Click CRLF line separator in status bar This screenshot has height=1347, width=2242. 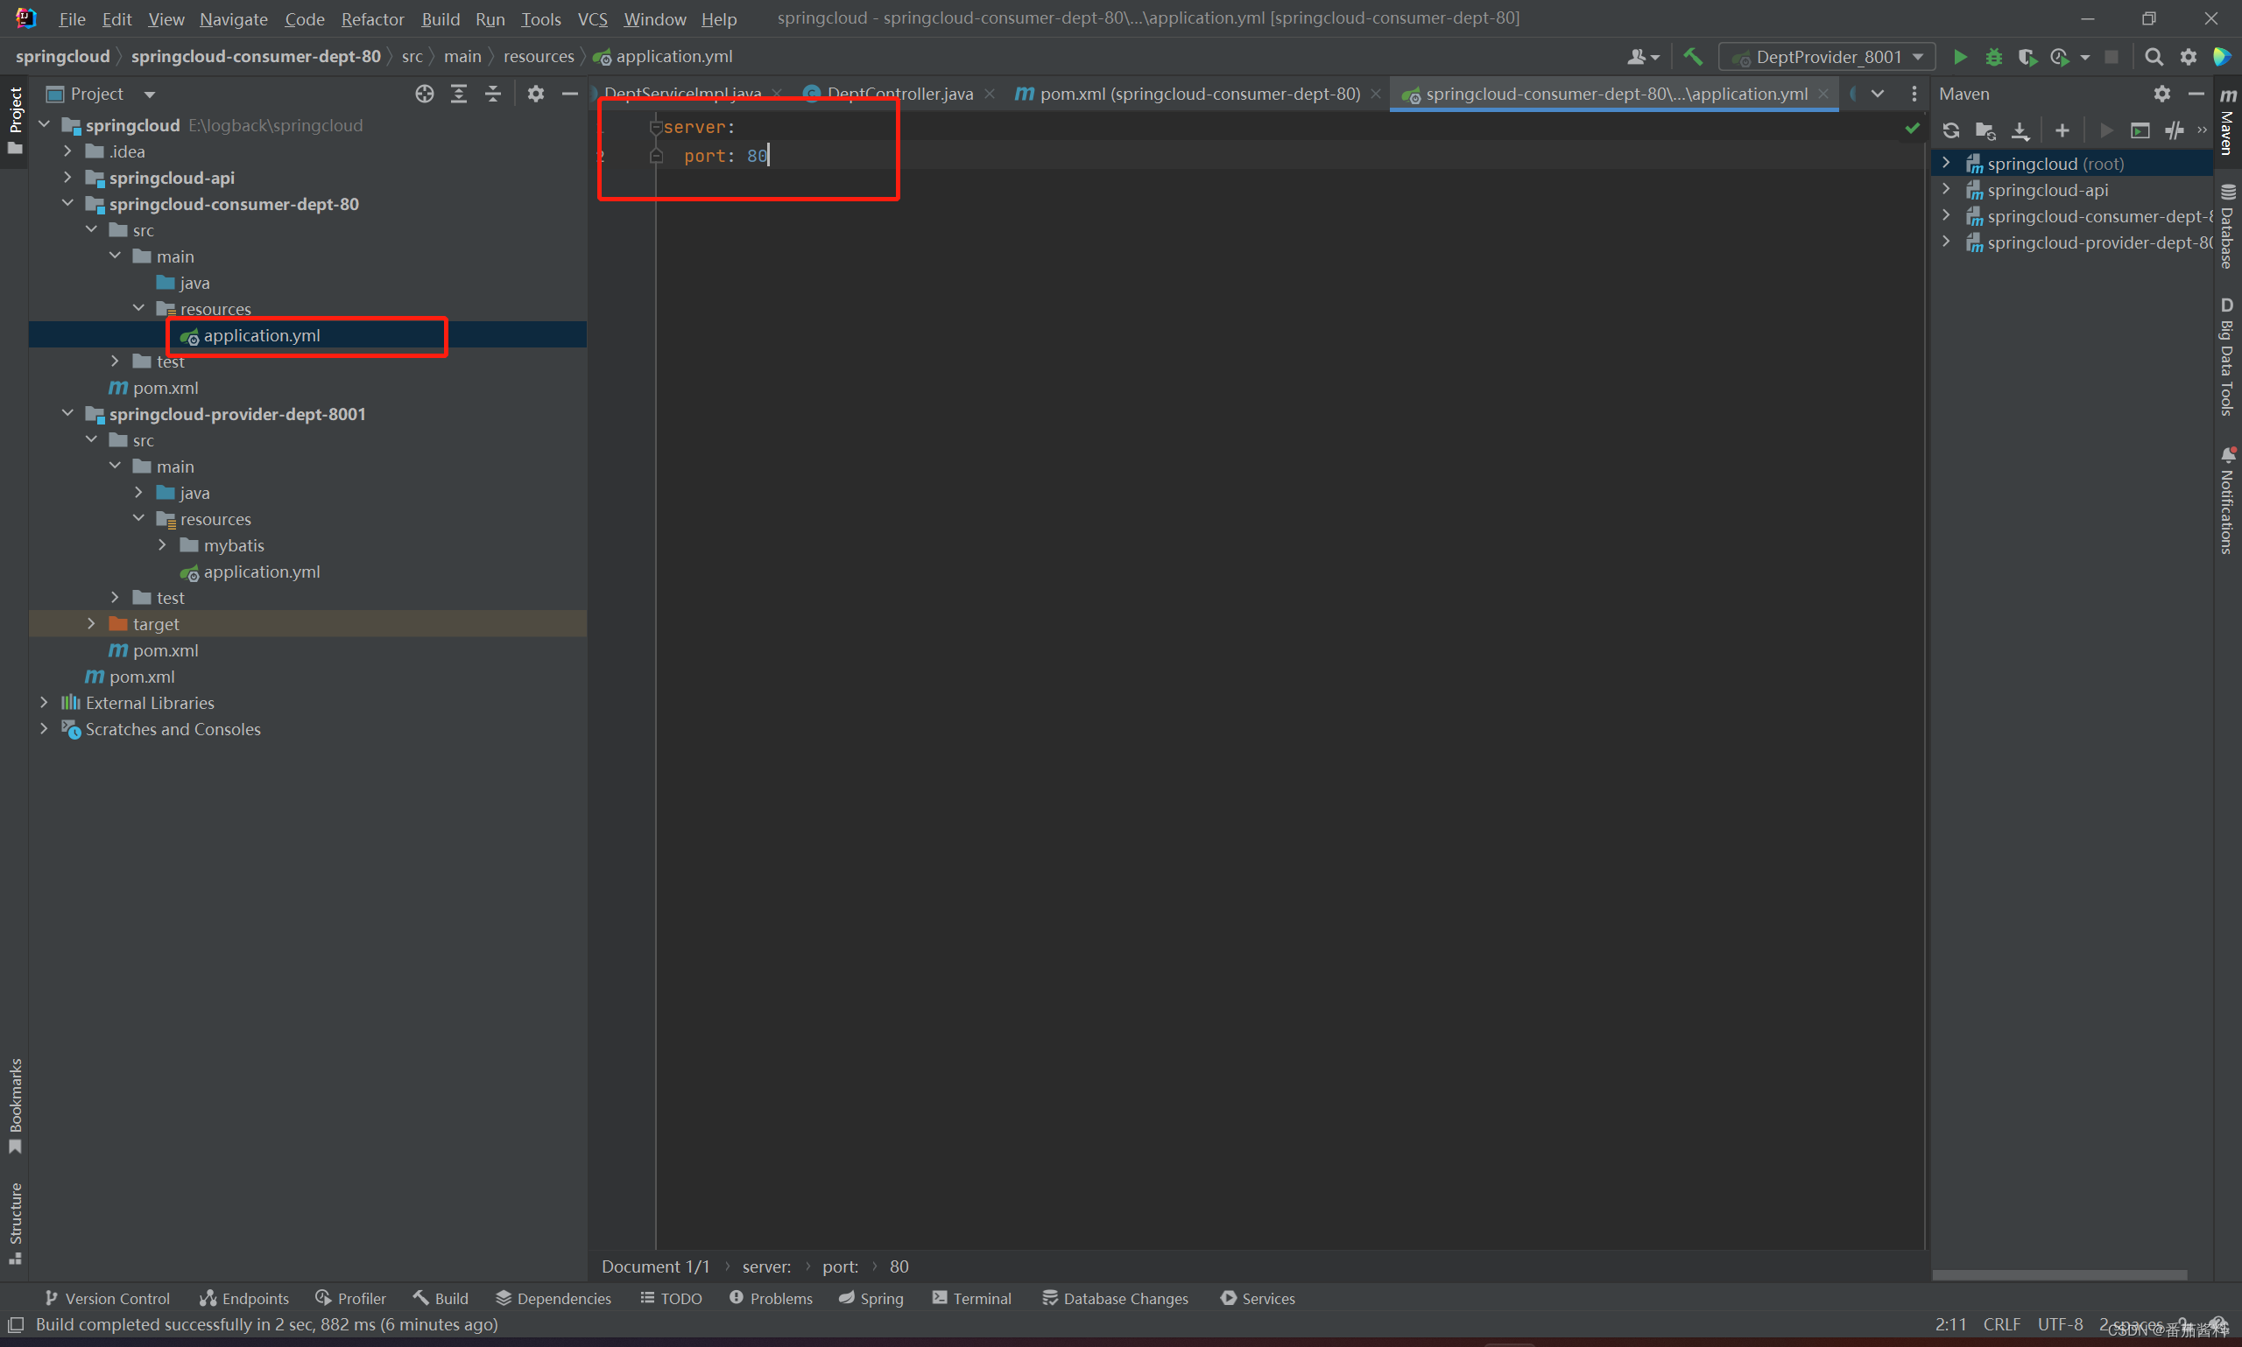(2001, 1324)
